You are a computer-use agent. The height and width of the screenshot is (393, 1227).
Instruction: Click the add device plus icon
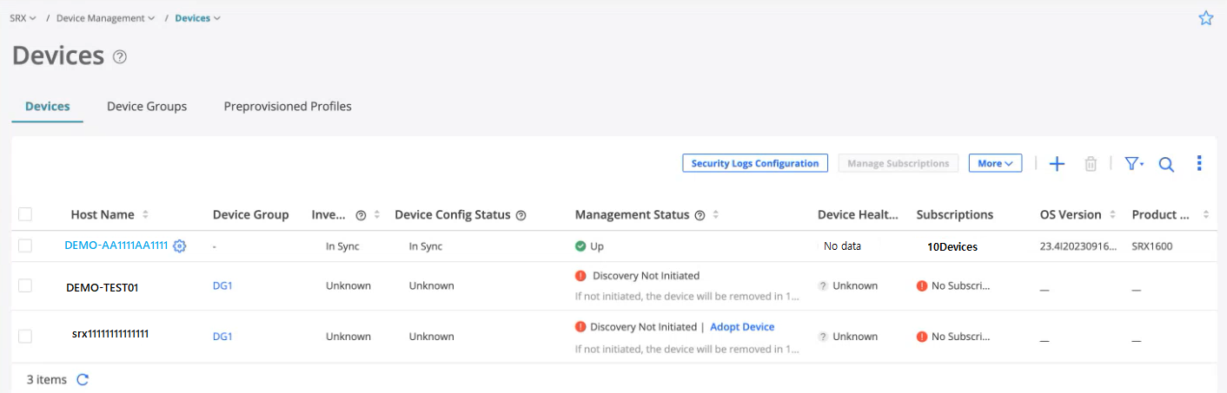pyautogui.click(x=1057, y=164)
